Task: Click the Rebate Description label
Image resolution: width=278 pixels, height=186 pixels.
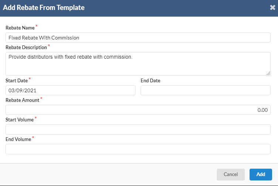Action: [x=26, y=47]
